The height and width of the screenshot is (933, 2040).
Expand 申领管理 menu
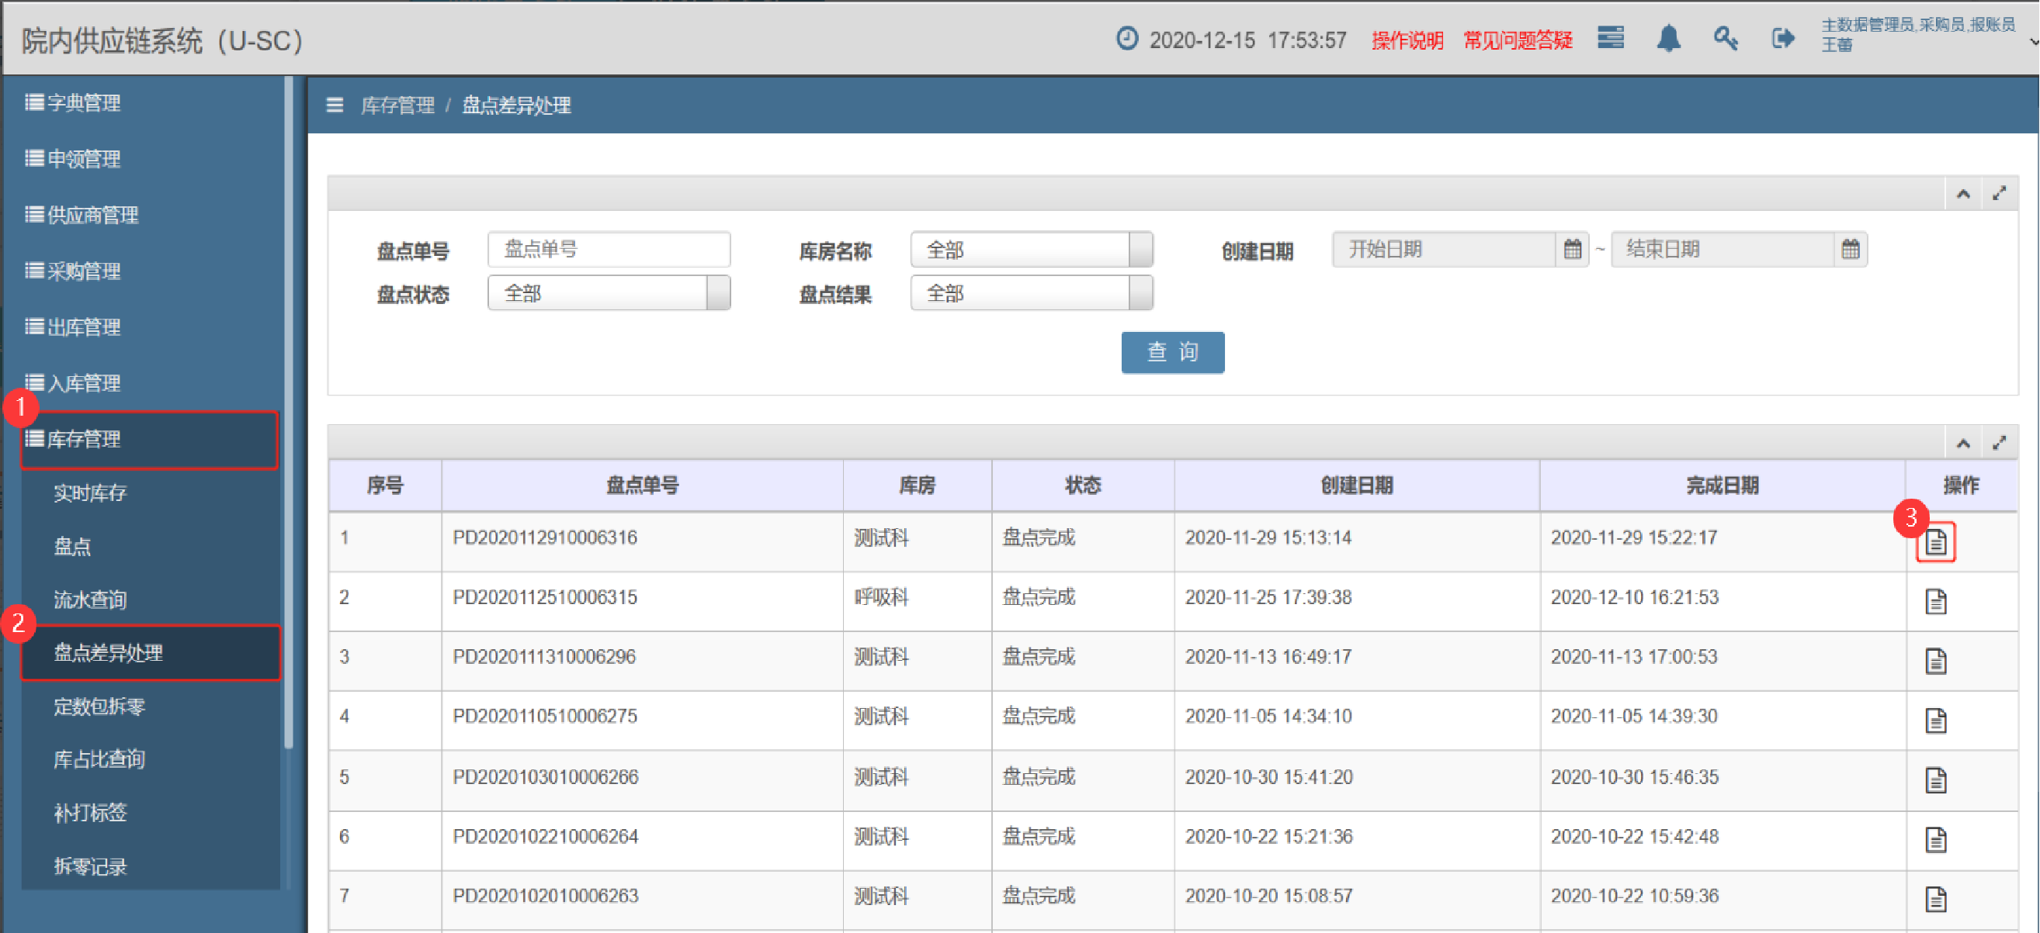pyautogui.click(x=74, y=159)
